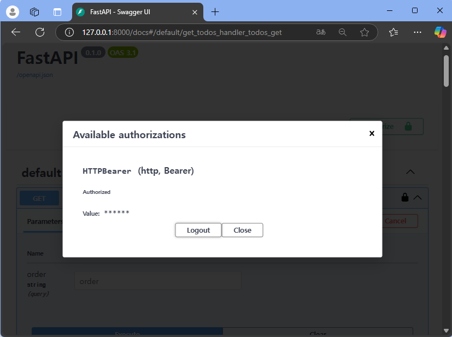Click the 'Available authorizations' title
Image resolution: width=452 pixels, height=337 pixels.
click(129, 135)
